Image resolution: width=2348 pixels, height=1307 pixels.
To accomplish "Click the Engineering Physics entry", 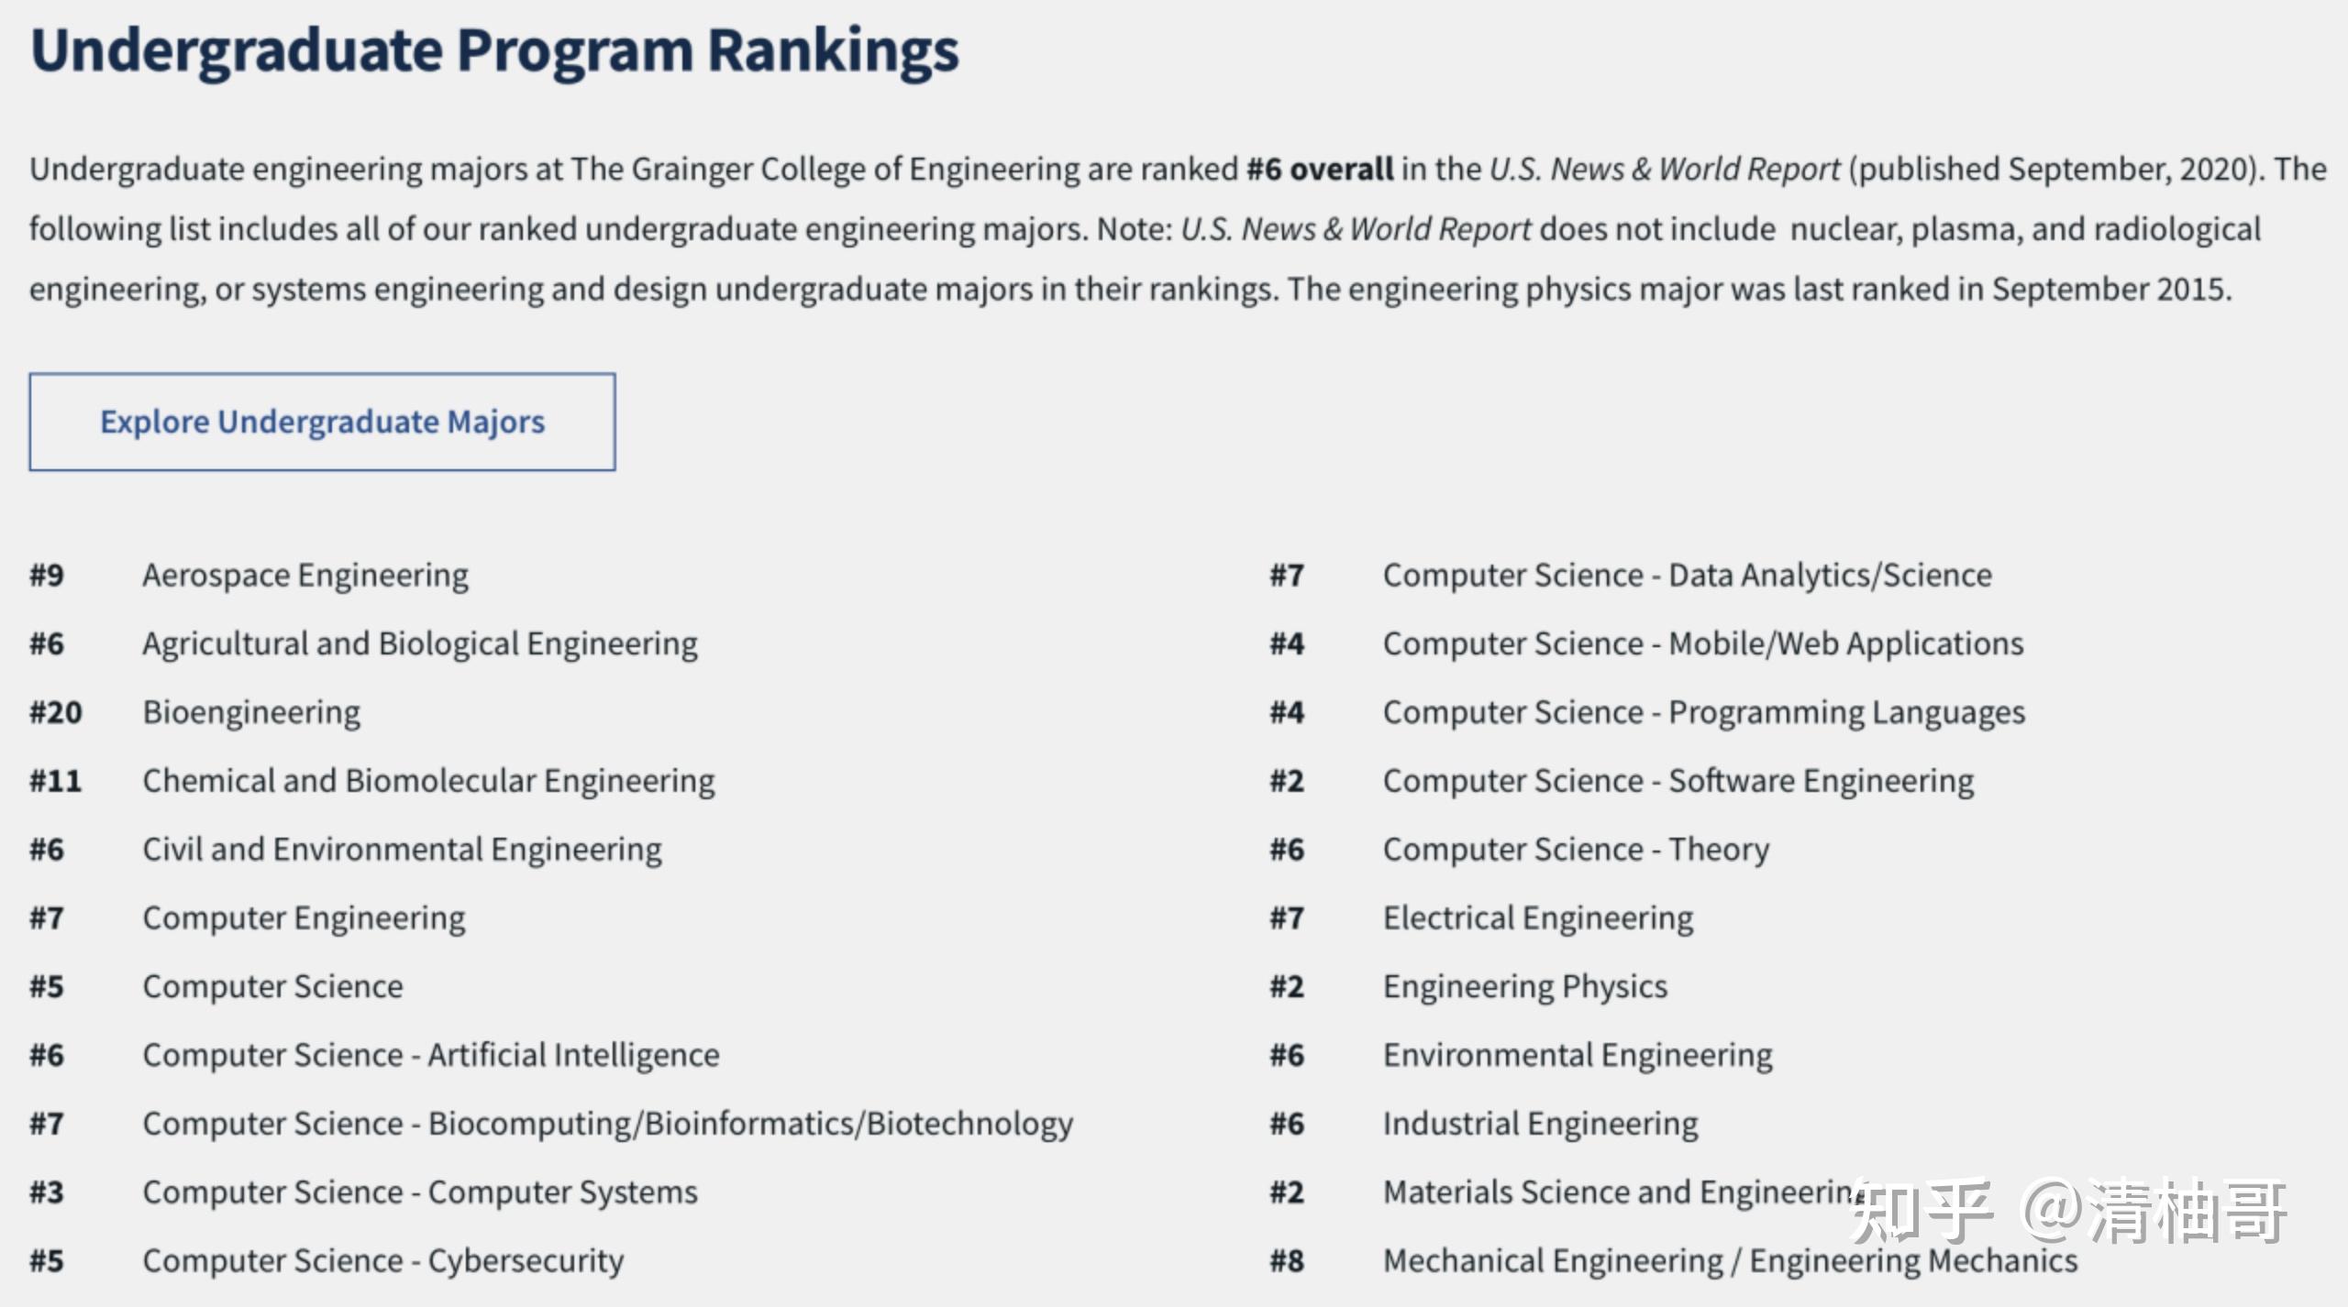I will [1524, 987].
